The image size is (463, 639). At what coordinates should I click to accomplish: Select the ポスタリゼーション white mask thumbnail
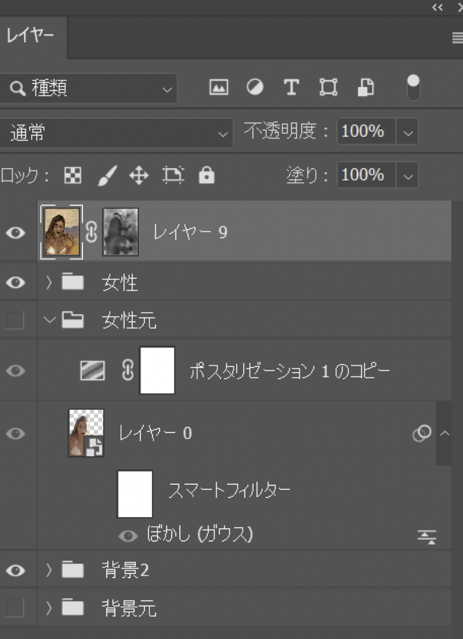(157, 370)
